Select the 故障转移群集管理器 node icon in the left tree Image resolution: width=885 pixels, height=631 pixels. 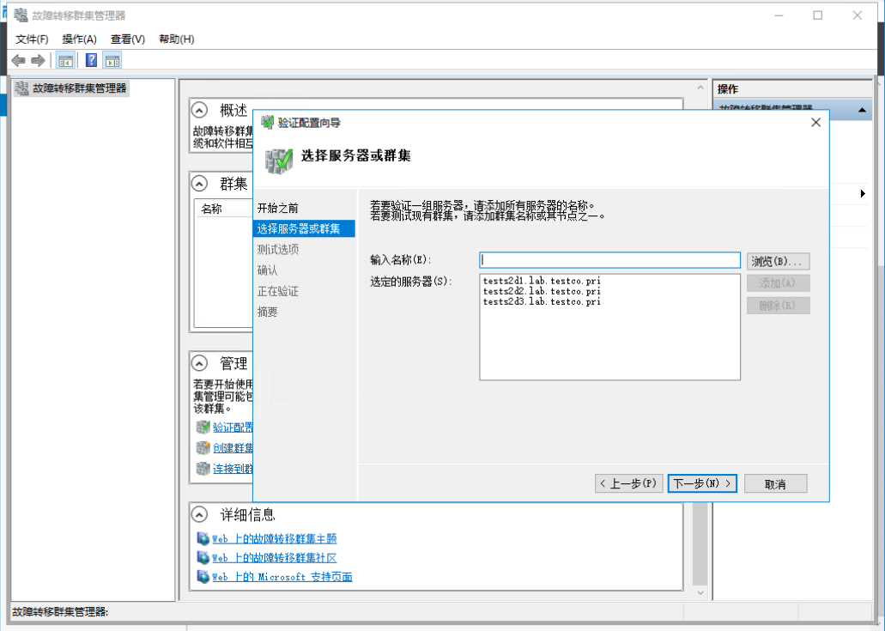23,86
